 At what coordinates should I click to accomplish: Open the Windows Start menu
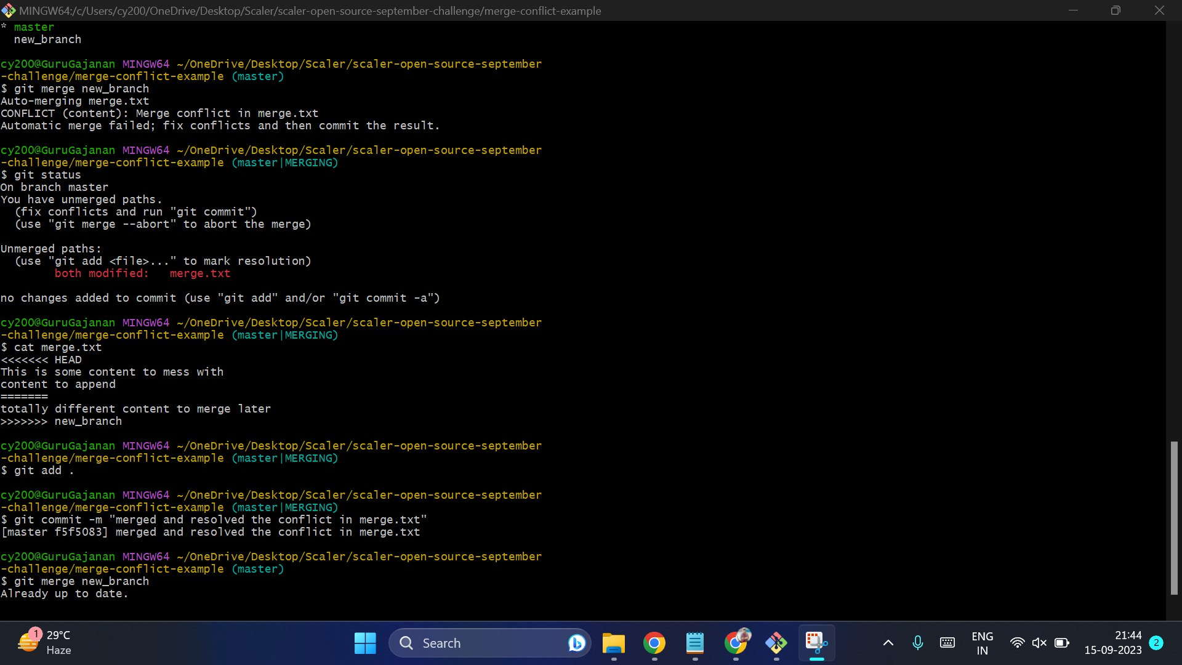[364, 642]
